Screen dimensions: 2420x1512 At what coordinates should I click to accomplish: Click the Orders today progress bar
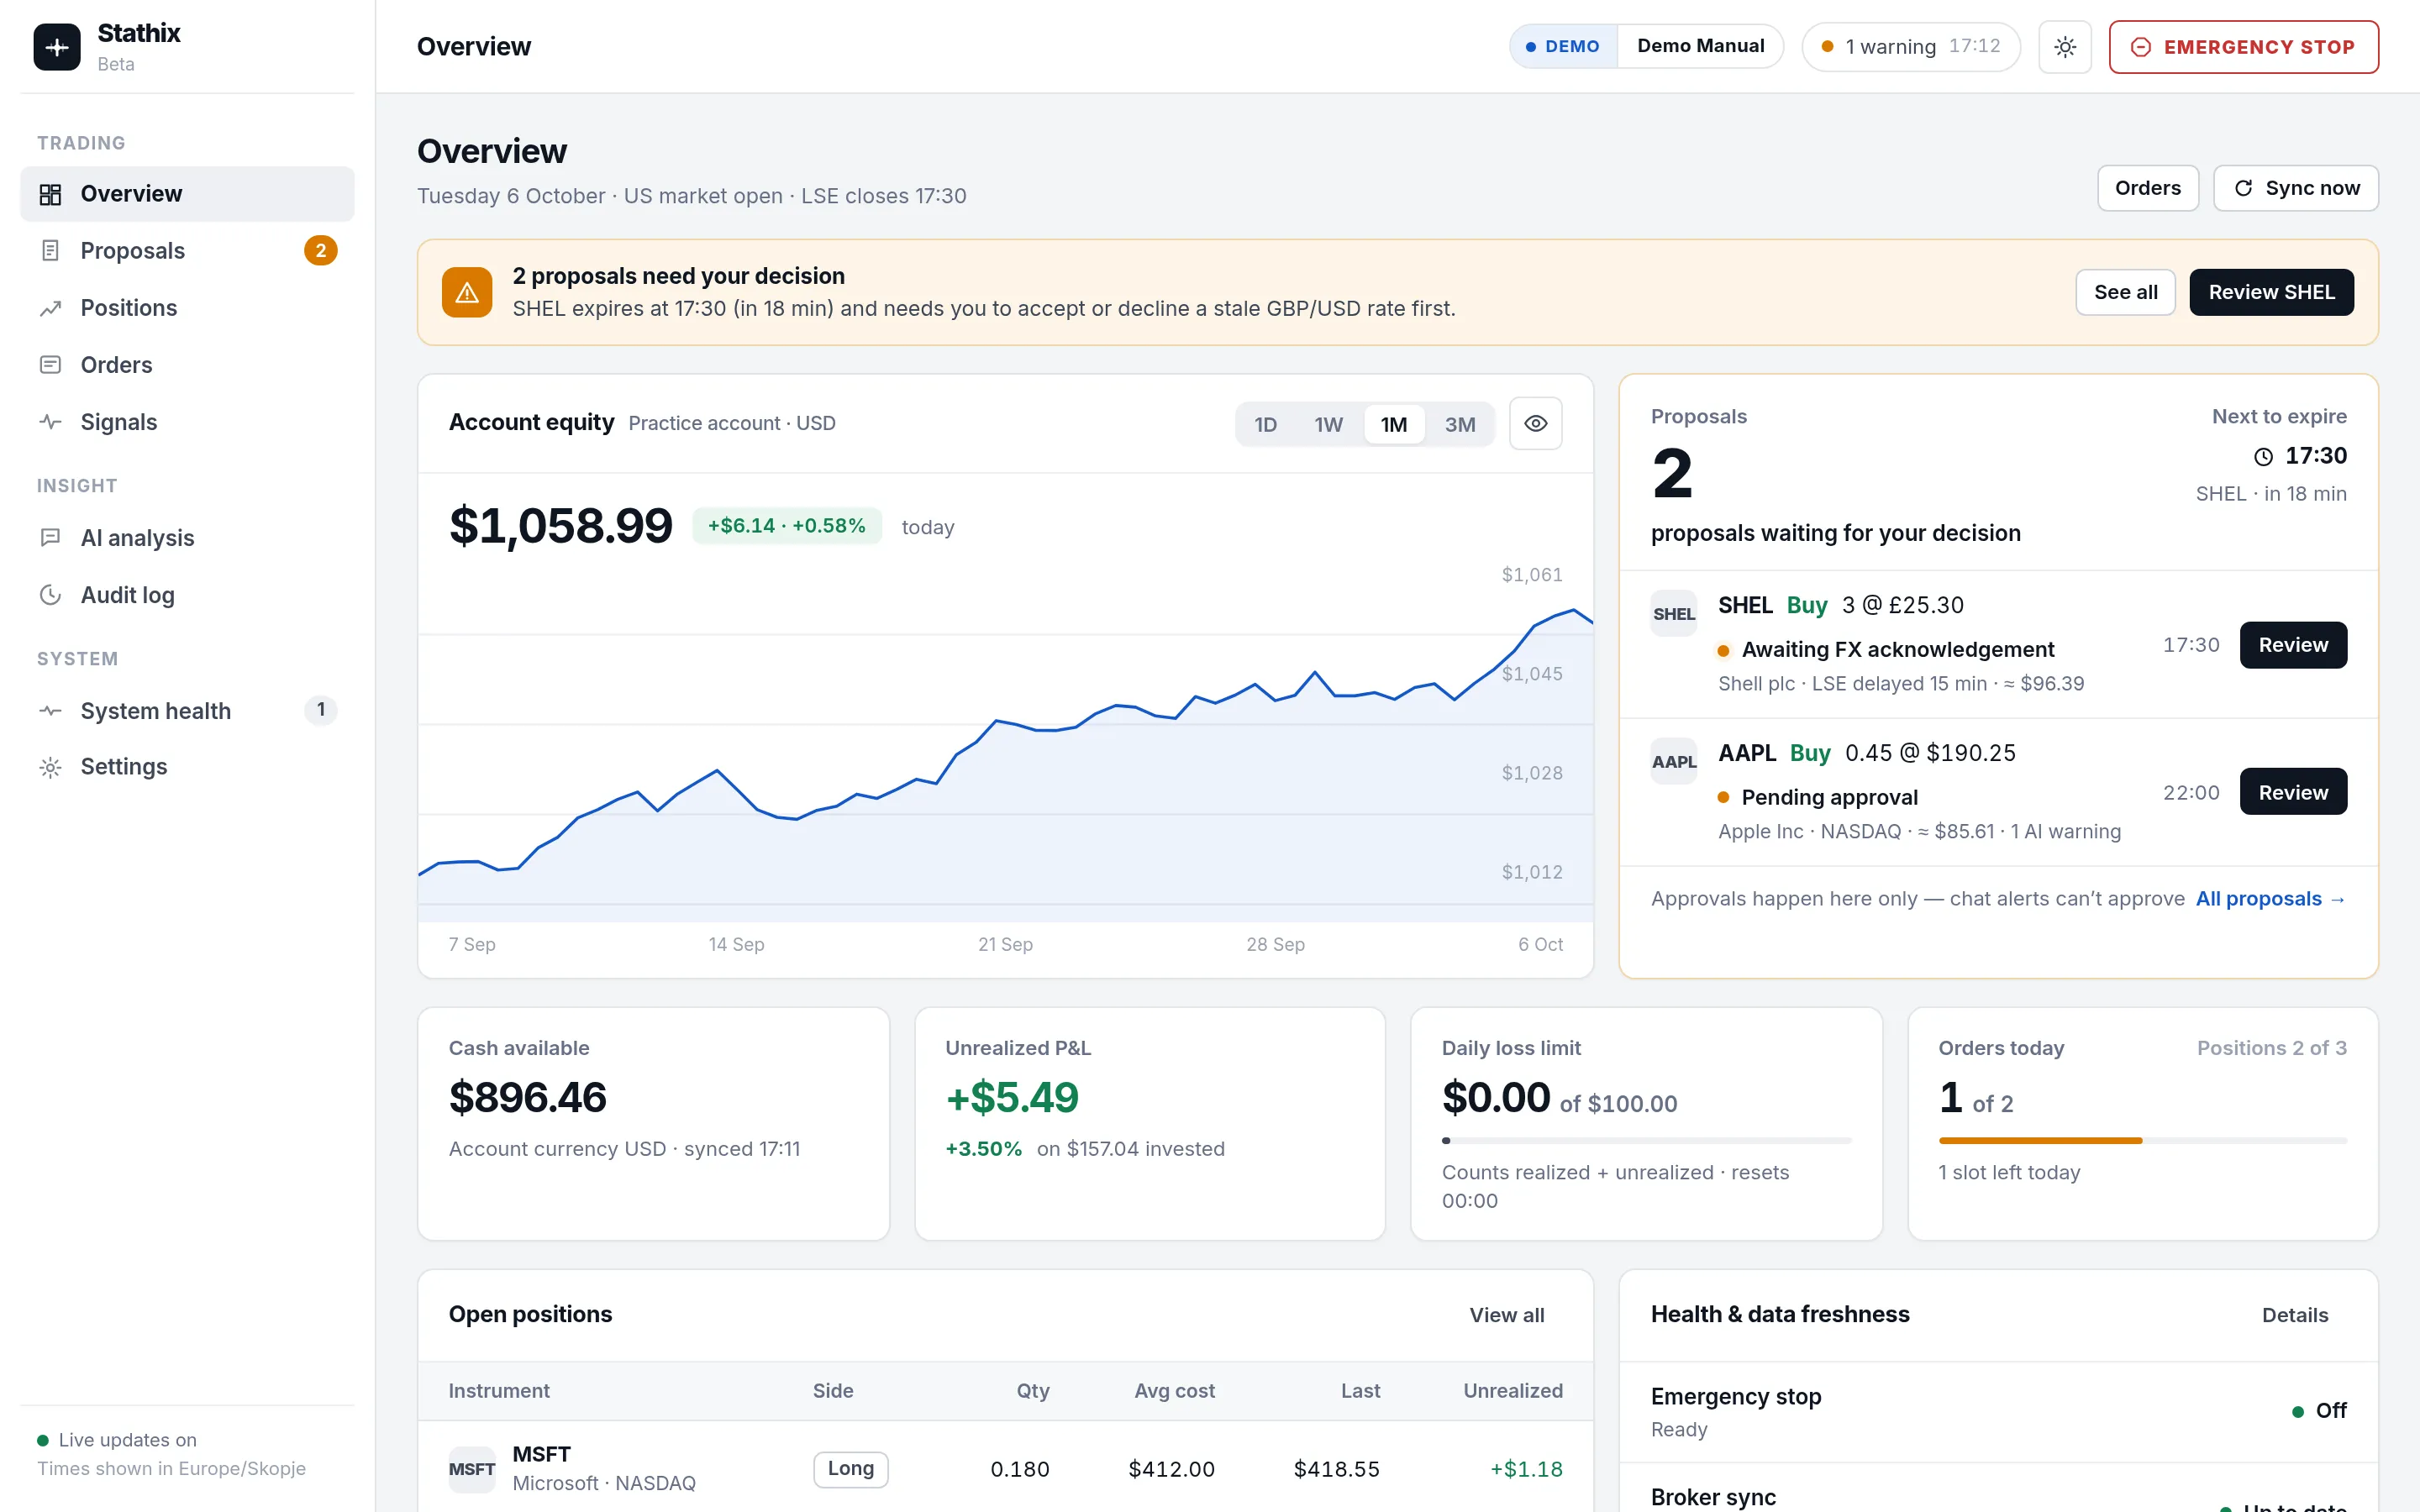2142,1141
